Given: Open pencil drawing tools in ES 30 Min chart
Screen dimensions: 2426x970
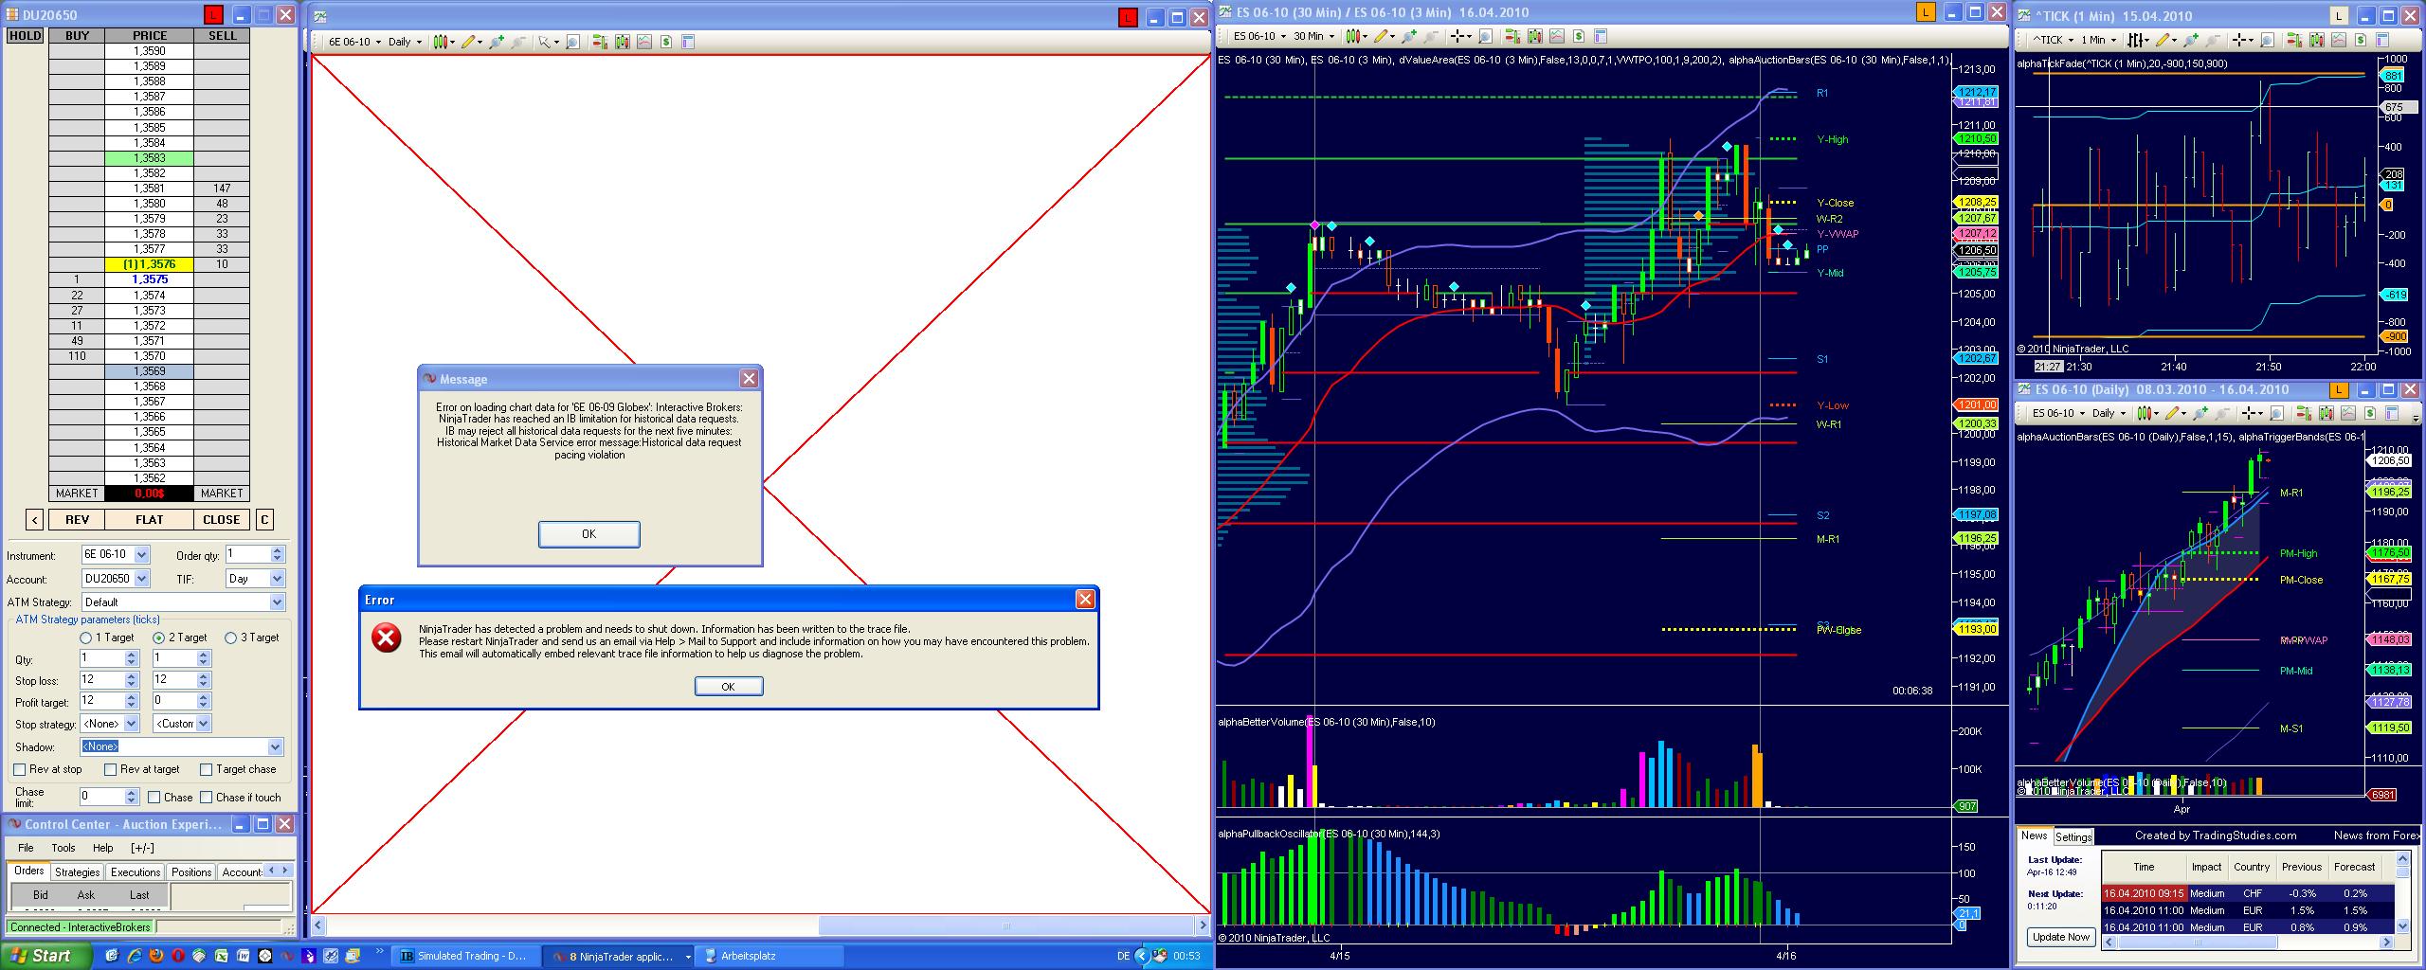Looking at the screenshot, I should 1384,36.
